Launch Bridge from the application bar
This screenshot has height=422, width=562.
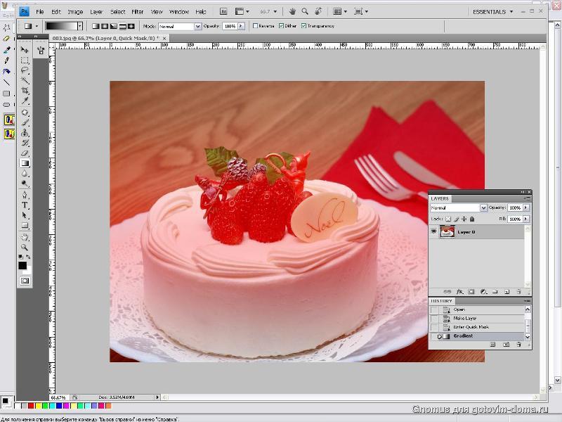(x=223, y=11)
